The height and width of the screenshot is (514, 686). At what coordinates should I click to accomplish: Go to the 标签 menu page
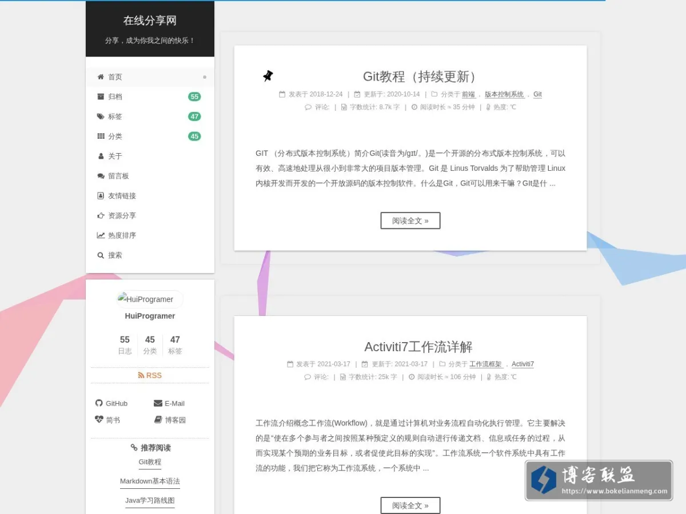[x=150, y=117]
